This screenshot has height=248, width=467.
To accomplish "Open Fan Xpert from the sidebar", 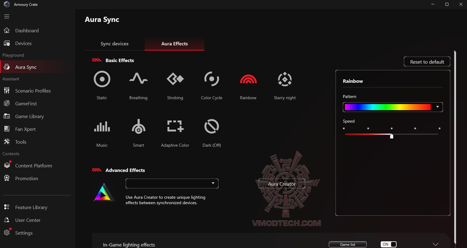I will (25, 129).
